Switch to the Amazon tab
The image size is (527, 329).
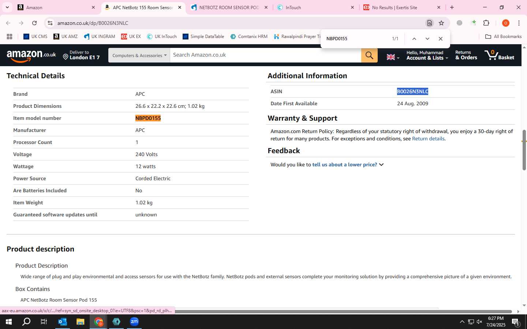57,7
